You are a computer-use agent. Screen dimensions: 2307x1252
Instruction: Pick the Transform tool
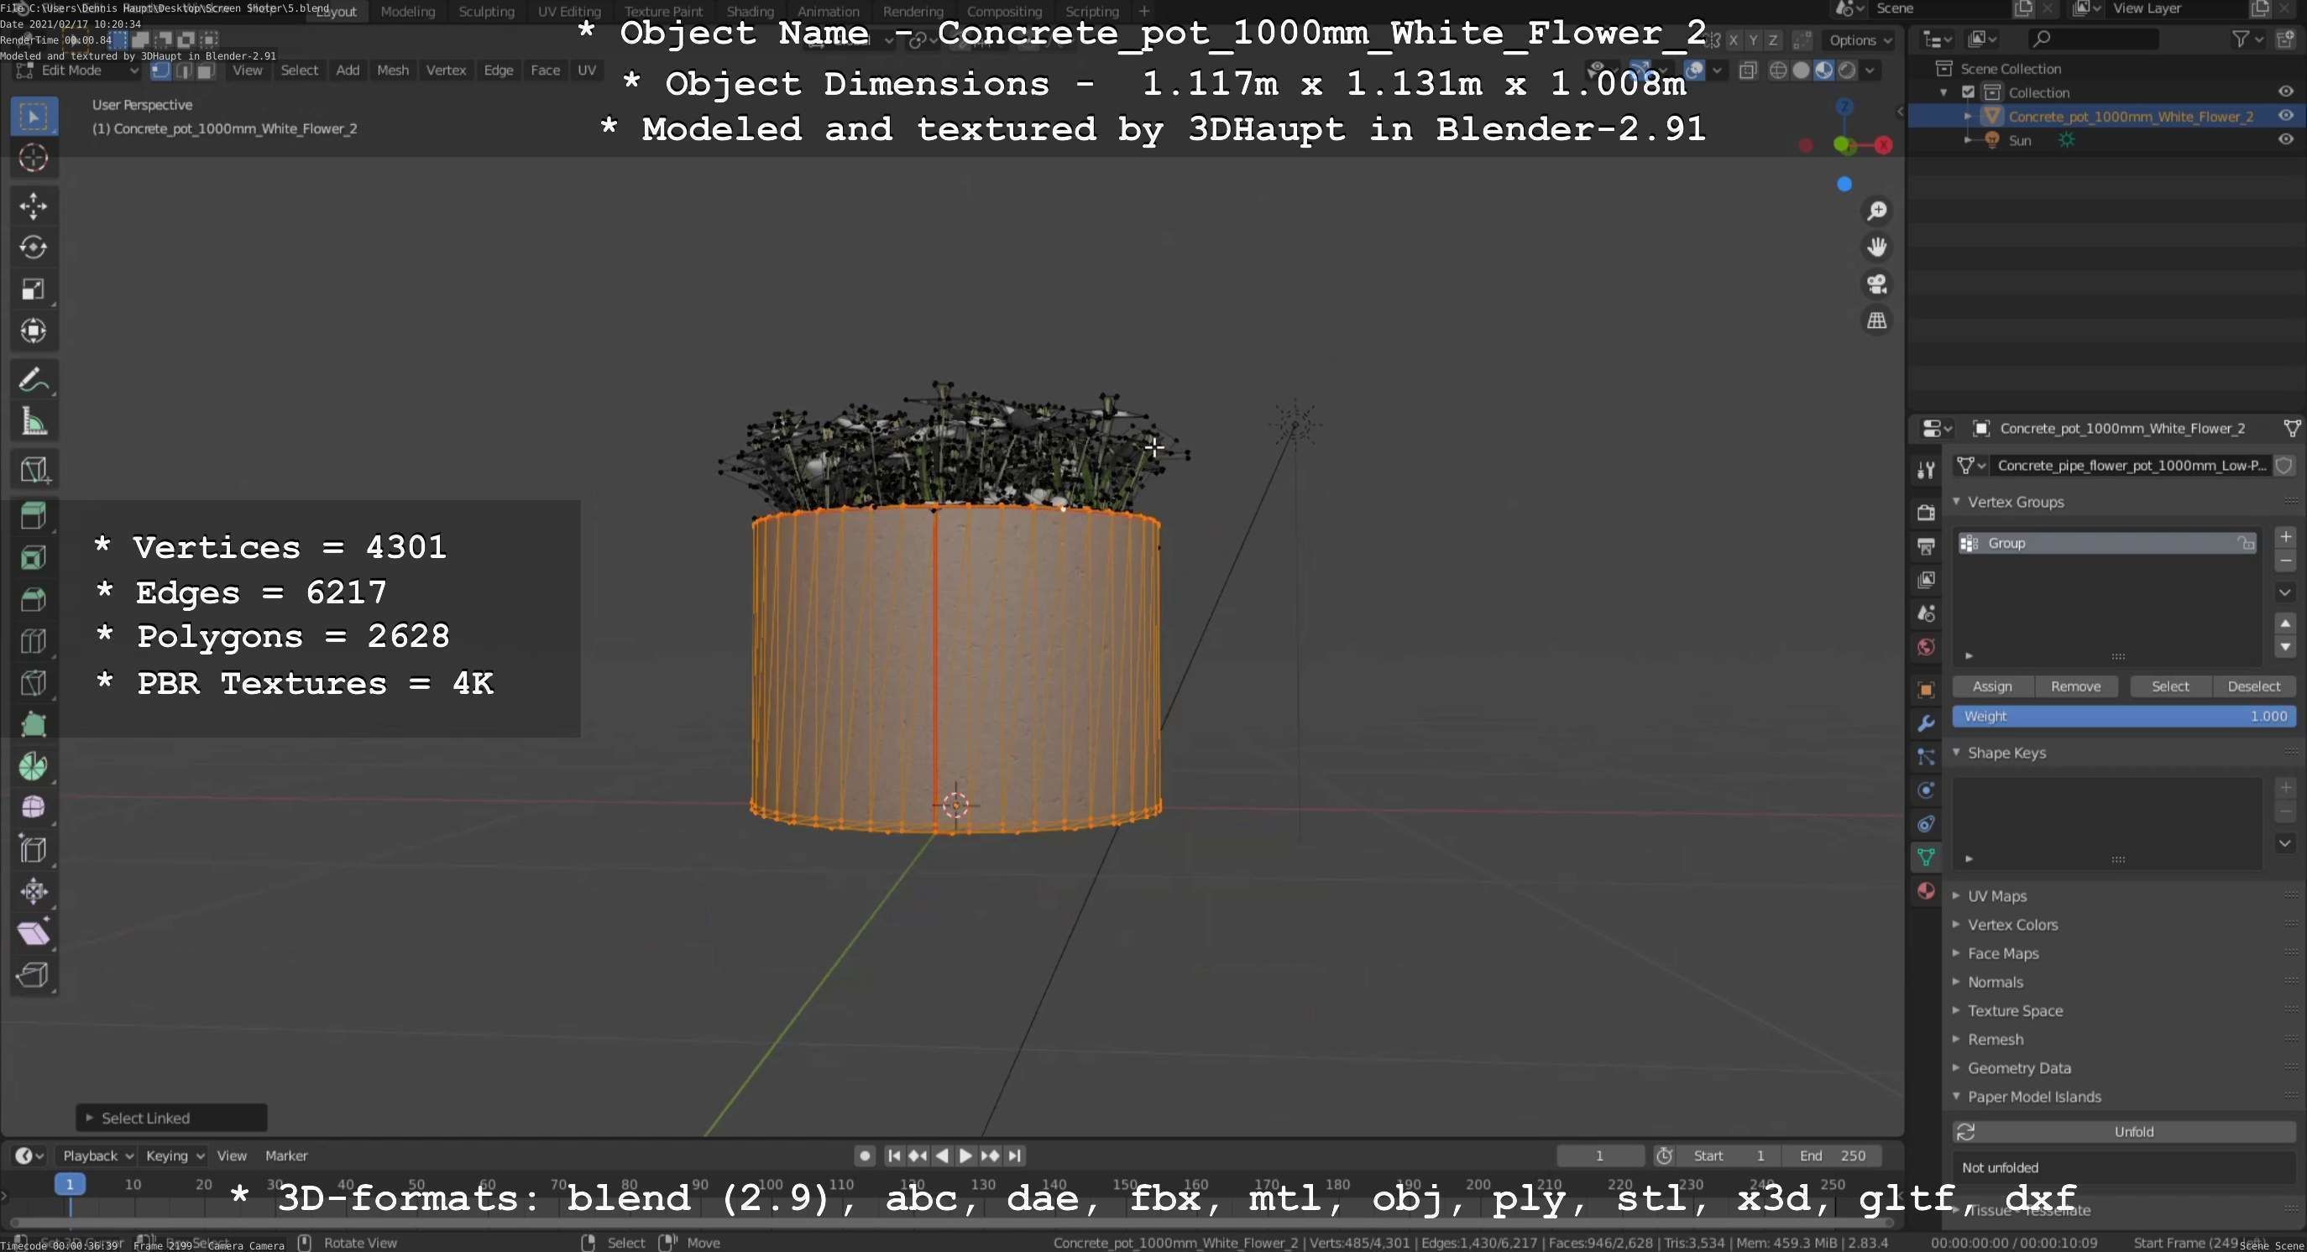(34, 331)
